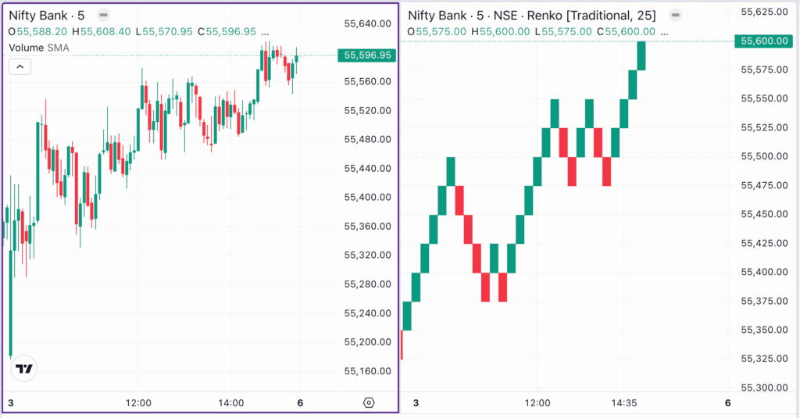
Task: Click the TradingView logo on left chart
Action: [25, 370]
